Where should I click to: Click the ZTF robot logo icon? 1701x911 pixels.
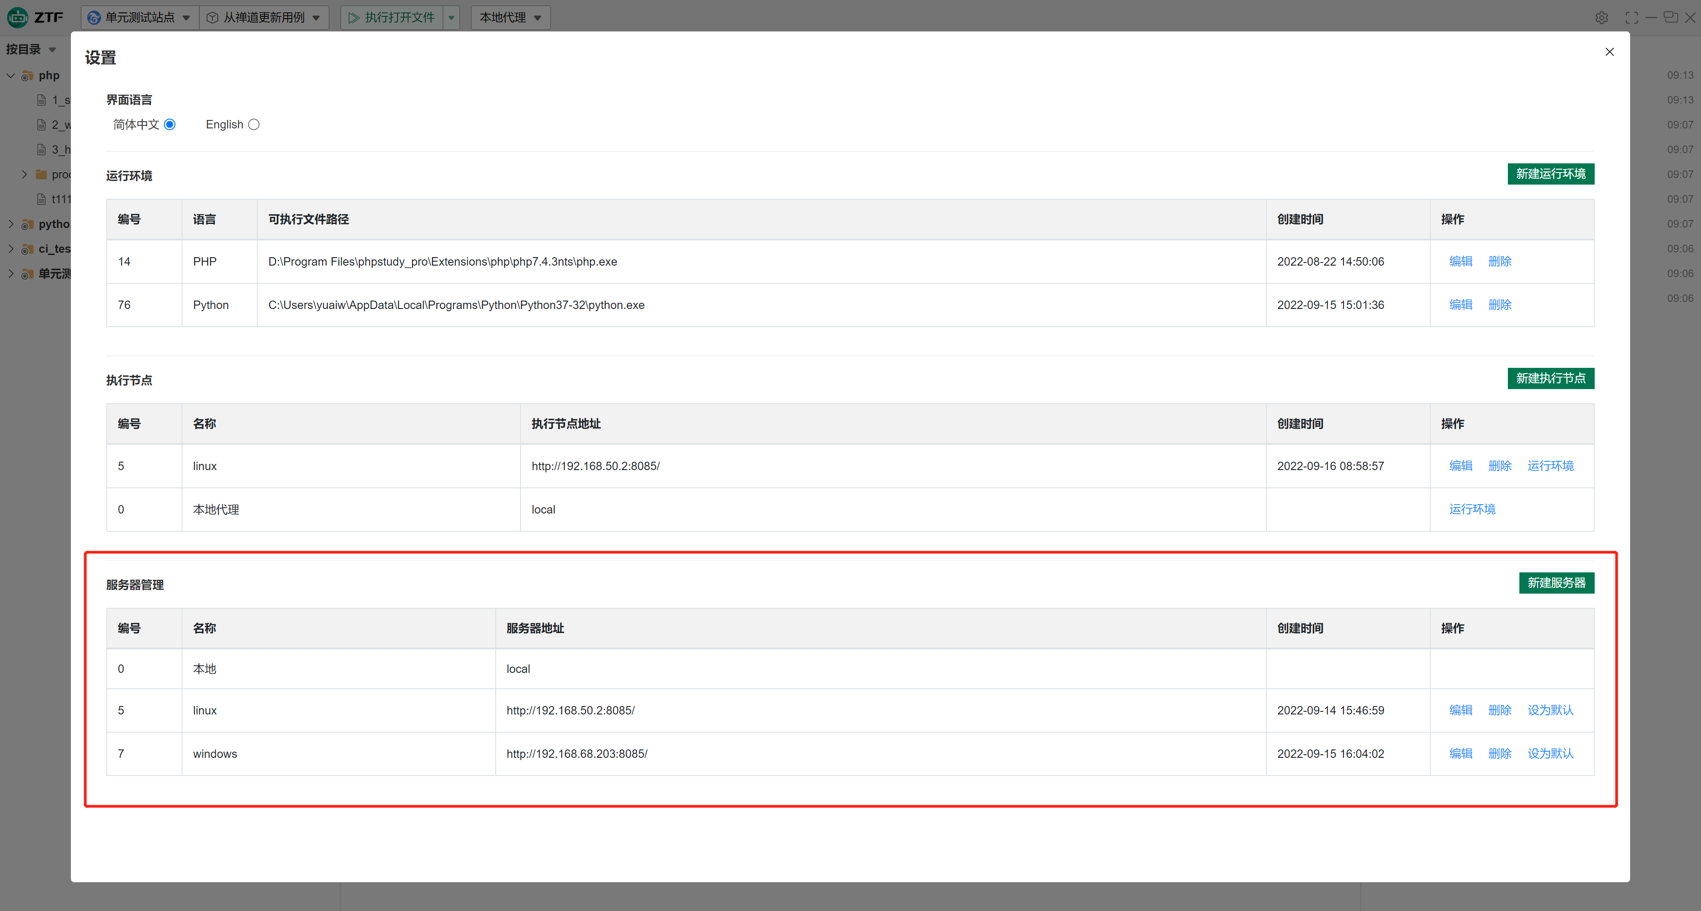18,17
